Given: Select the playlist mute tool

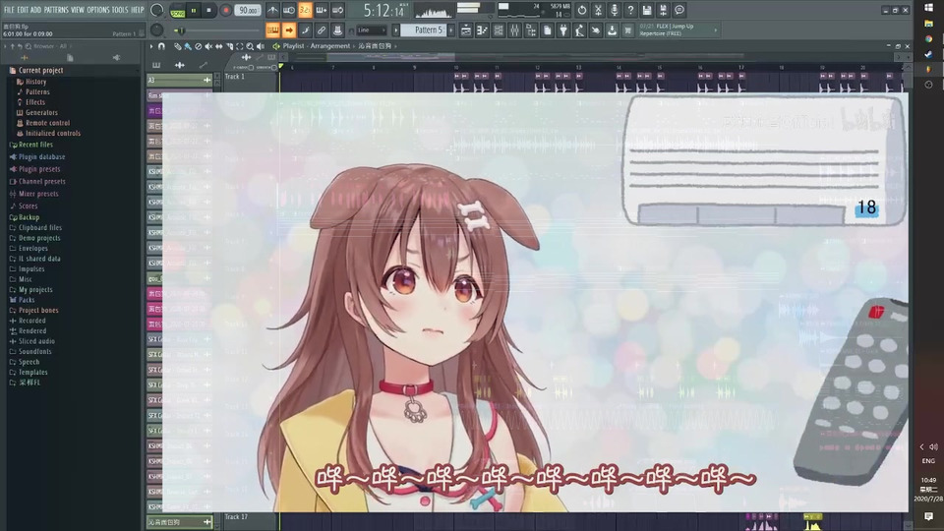Looking at the screenshot, I should [208, 46].
